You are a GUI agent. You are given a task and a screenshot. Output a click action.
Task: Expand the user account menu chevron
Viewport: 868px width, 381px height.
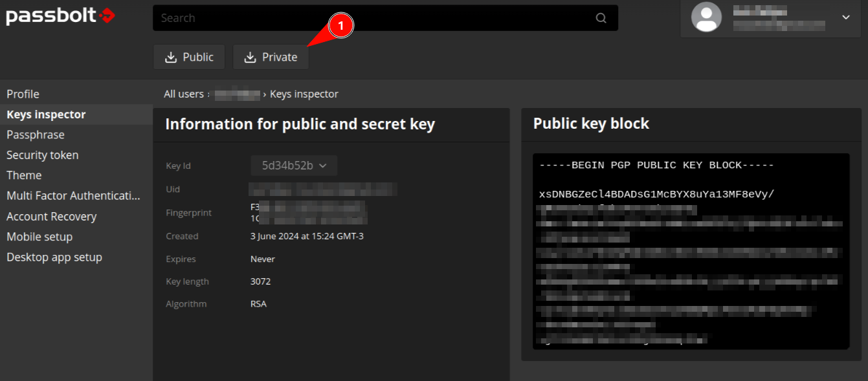coord(846,17)
